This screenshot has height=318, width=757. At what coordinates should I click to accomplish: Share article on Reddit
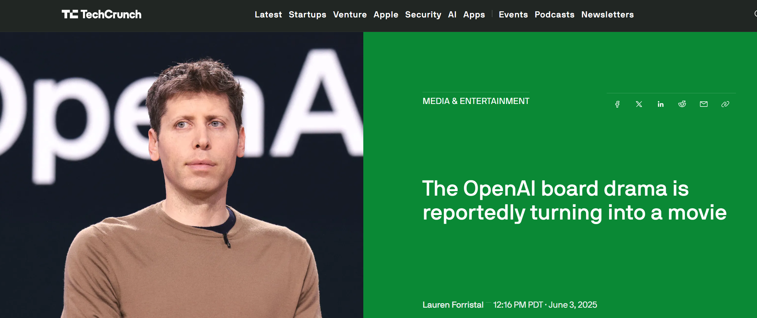pyautogui.click(x=682, y=104)
